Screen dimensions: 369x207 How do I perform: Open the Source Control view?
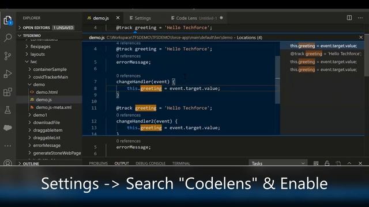click(7, 56)
